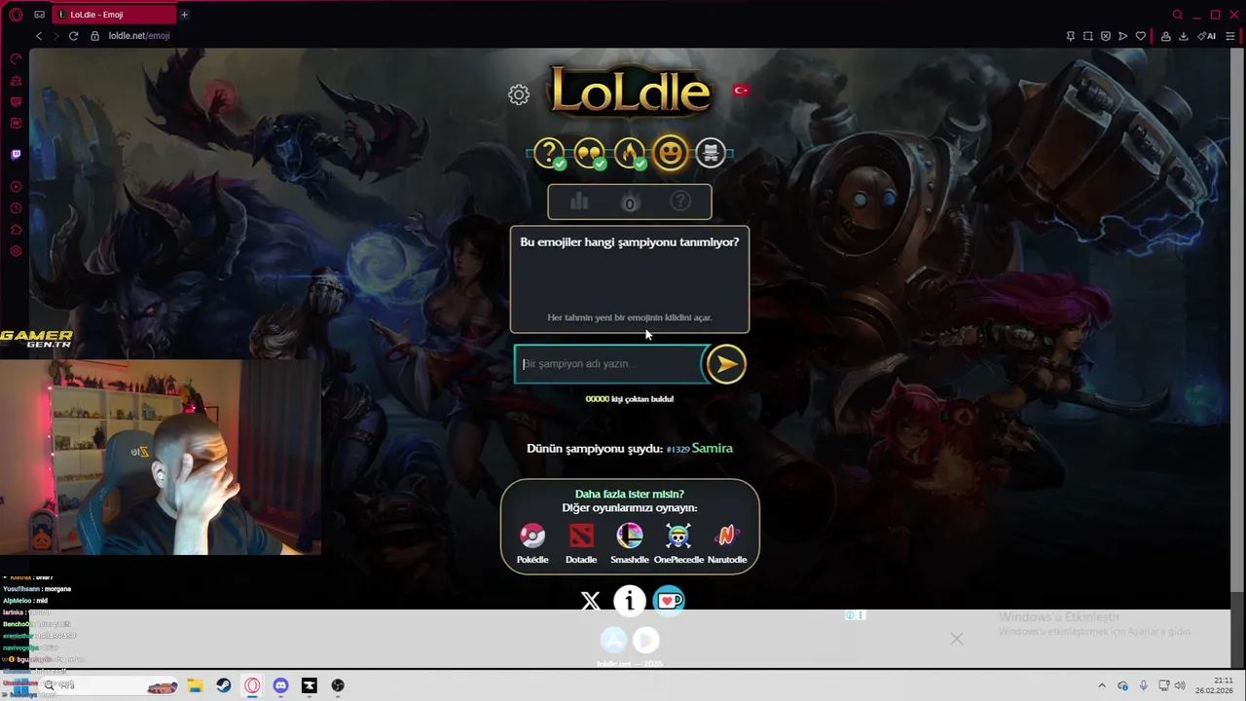
Task: Open the App Store download icon
Action: pyautogui.click(x=613, y=640)
